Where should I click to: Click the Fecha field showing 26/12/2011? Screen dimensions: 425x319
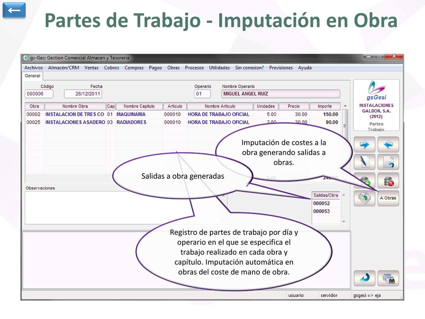[83, 94]
